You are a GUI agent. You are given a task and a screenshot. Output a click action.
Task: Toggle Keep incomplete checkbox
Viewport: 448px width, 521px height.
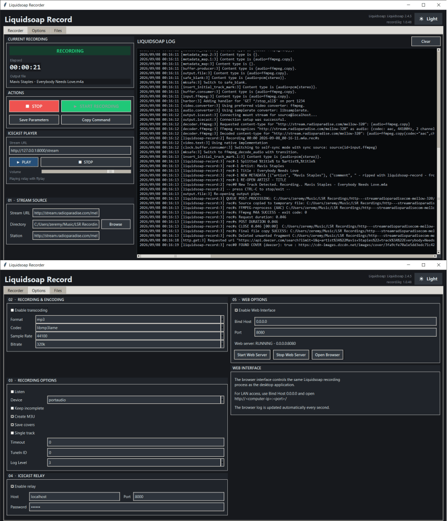pyautogui.click(x=12, y=408)
